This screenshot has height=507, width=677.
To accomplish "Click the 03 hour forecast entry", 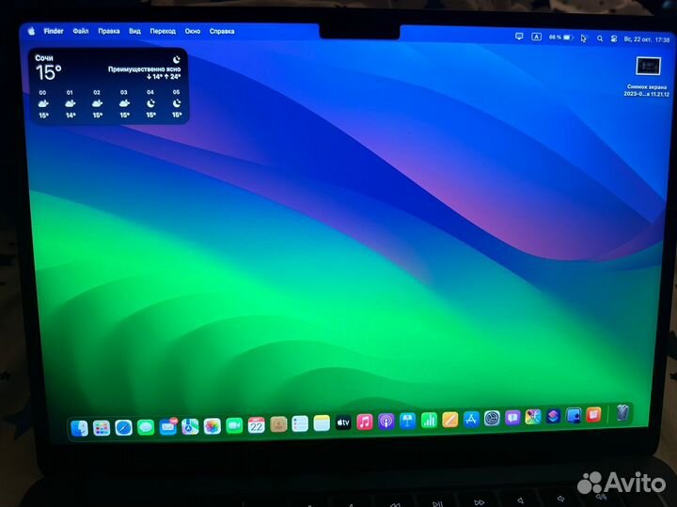I will pyautogui.click(x=124, y=104).
